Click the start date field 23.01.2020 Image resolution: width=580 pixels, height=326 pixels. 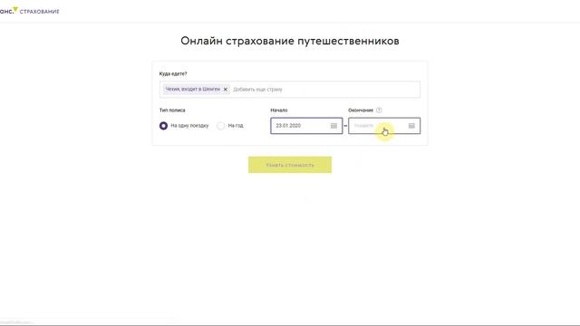click(x=306, y=126)
